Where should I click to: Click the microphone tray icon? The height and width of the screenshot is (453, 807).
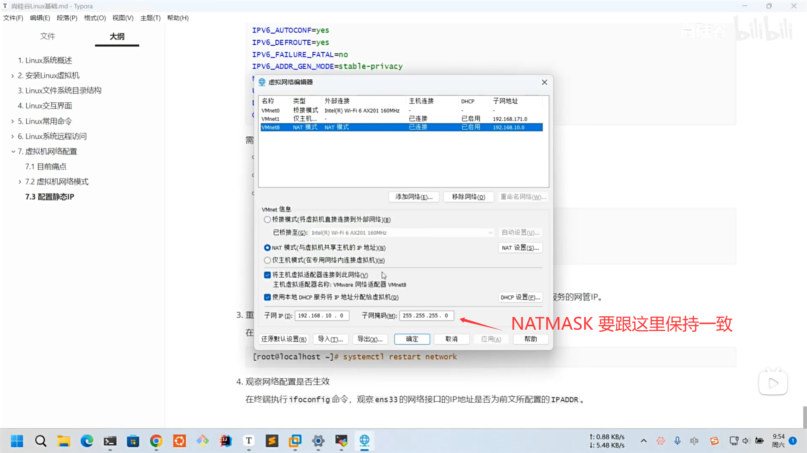tap(677, 441)
